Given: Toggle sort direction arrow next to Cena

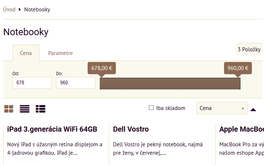Looking at the screenshot, I should click(x=253, y=109).
